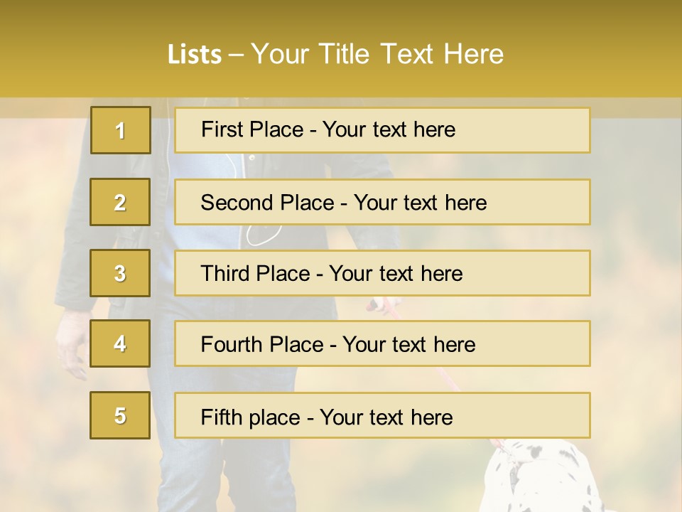Select the Fifth place text bar
This screenshot has width=682, height=512.
[382, 415]
